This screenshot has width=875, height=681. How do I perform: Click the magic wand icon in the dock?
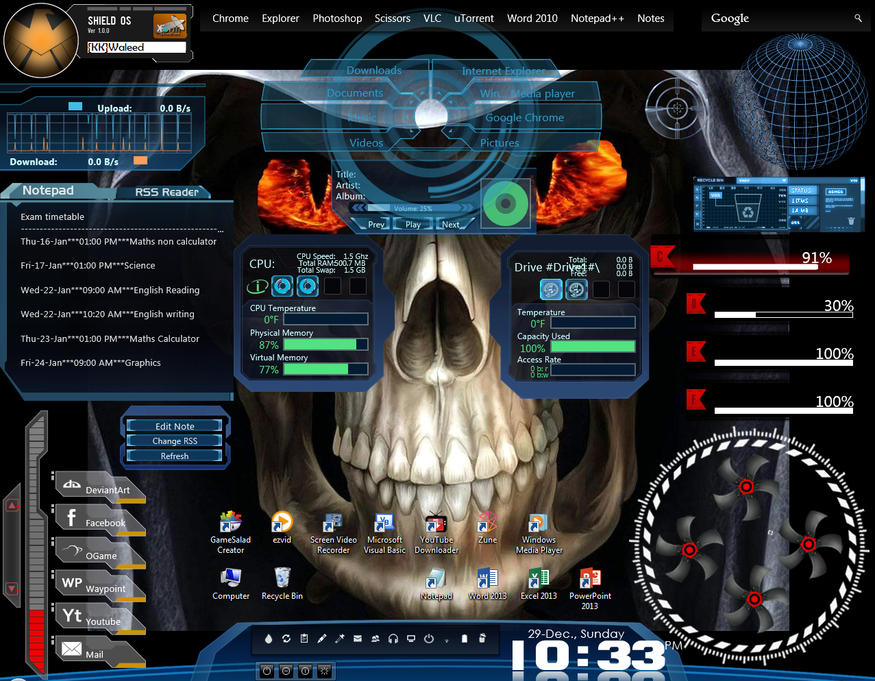pos(339,639)
